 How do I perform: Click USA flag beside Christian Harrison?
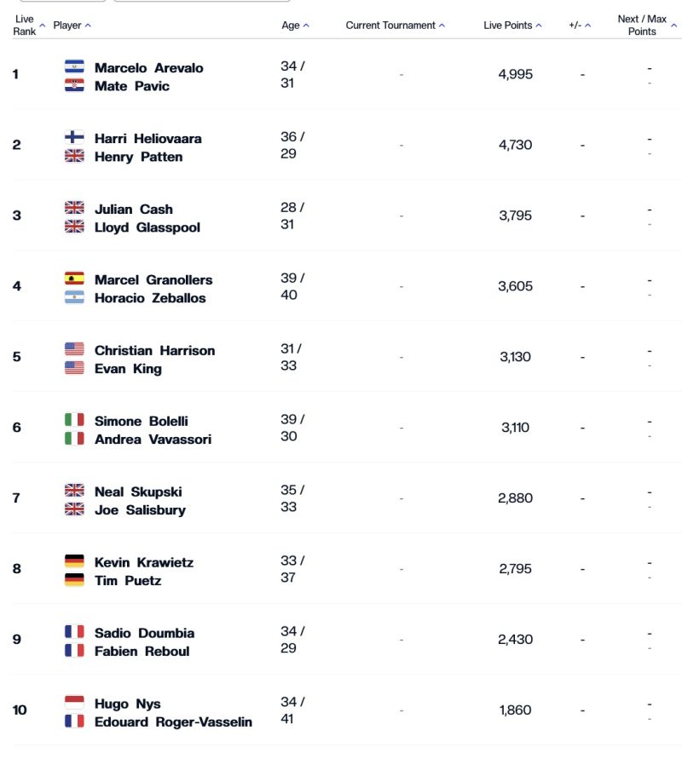coord(74,349)
